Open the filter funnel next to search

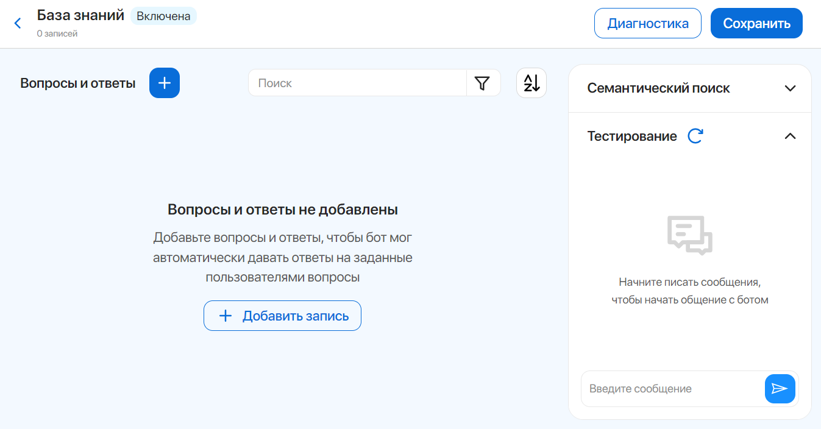(482, 83)
